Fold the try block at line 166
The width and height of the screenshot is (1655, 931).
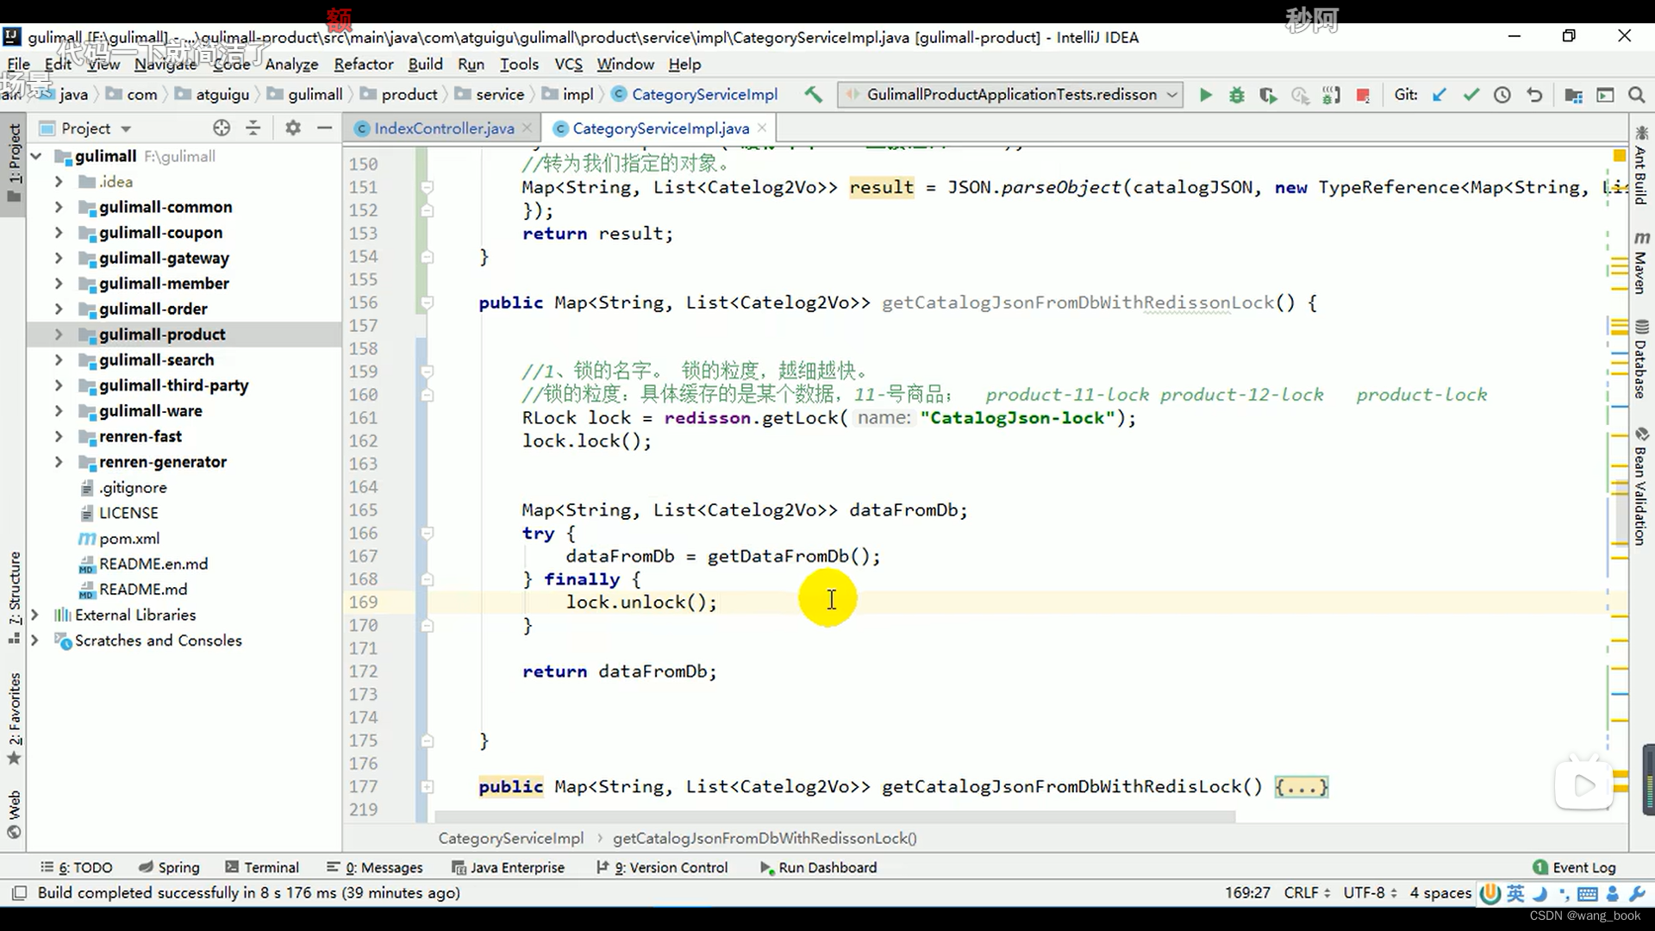[427, 534]
